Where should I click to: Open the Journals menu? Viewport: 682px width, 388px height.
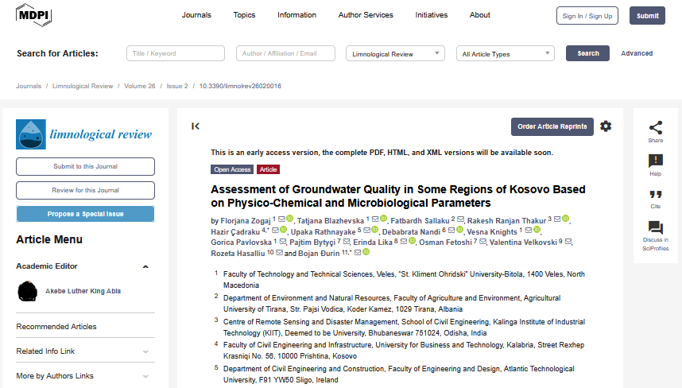(196, 15)
